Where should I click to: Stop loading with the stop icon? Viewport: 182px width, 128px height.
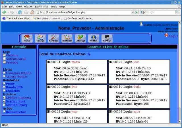point(26,12)
